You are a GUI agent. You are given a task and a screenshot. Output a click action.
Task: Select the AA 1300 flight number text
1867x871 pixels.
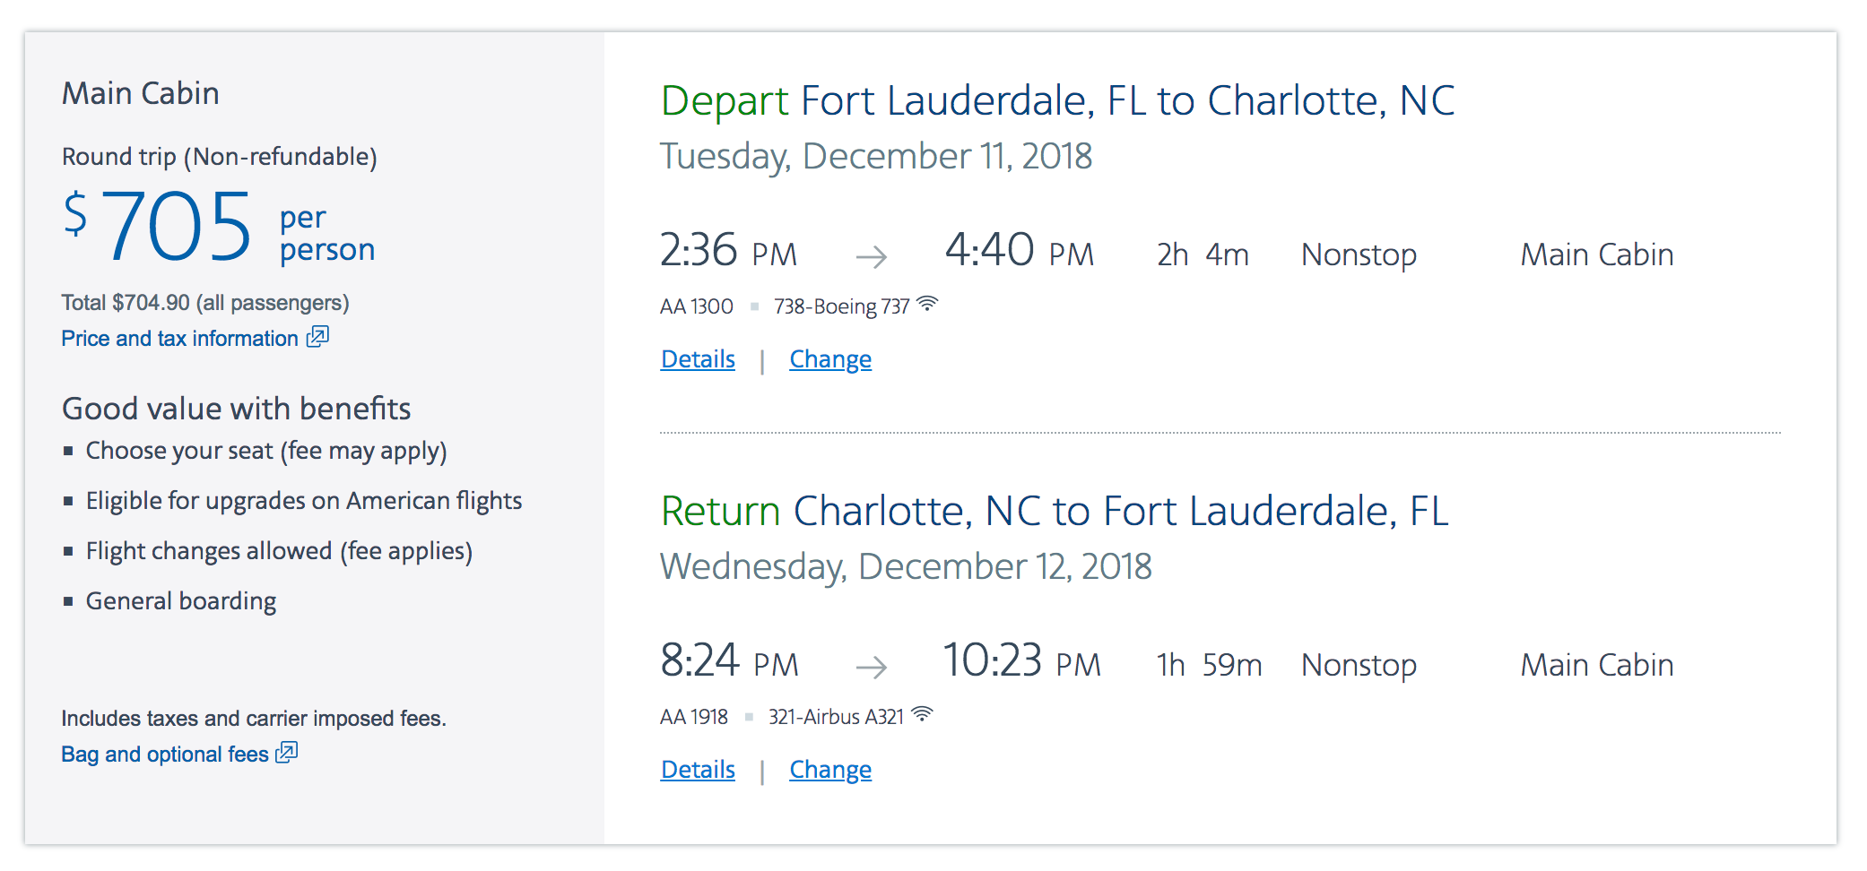pos(697,306)
